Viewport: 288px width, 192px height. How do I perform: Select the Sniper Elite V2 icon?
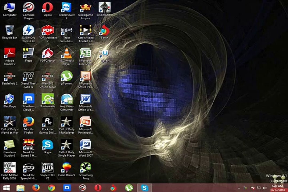47,171
